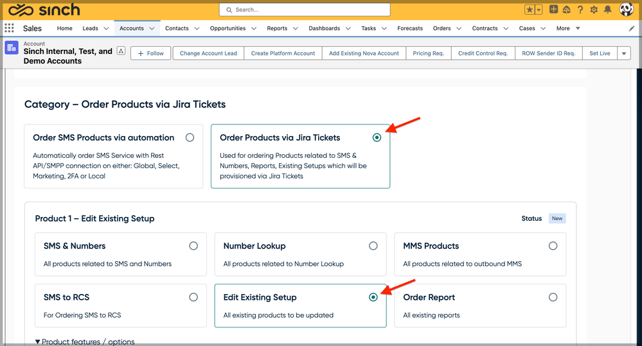This screenshot has height=346, width=642.
Task: Click into the global Search field
Action: (305, 10)
